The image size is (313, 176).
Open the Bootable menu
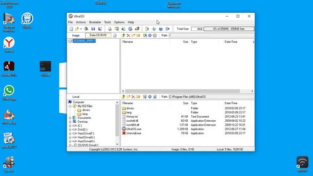[x=95, y=22]
